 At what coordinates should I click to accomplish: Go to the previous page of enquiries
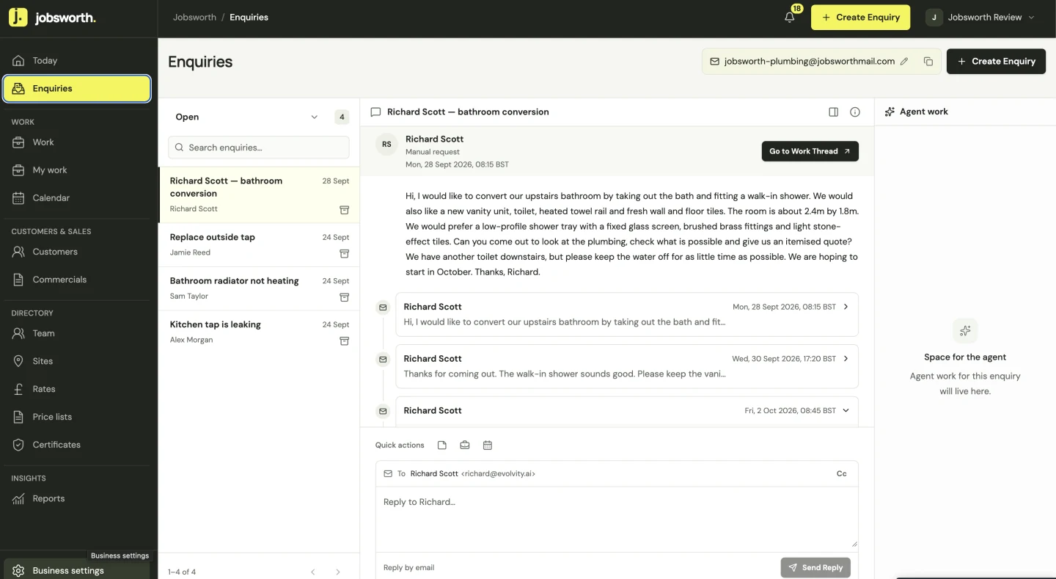[x=313, y=572]
